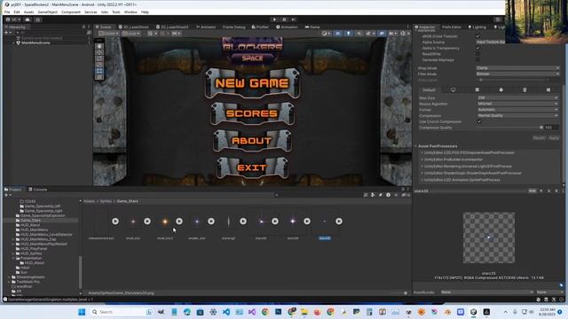The width and height of the screenshot is (568, 319).
Task: Open the Unity taskbar icon
Action: 473,312
